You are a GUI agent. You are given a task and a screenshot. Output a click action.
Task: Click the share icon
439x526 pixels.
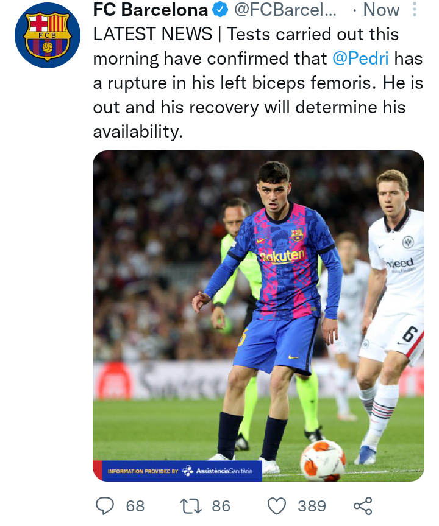point(363,506)
